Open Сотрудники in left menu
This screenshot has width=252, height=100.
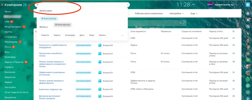11,37
